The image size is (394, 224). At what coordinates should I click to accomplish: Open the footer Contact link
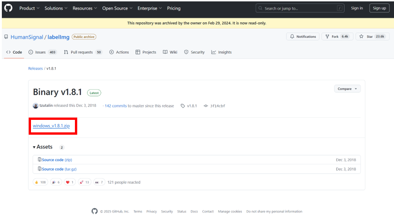click(x=208, y=212)
